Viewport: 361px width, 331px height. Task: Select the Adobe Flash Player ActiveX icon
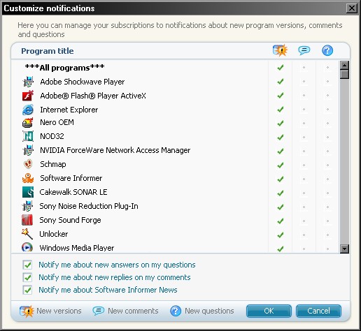(x=28, y=96)
